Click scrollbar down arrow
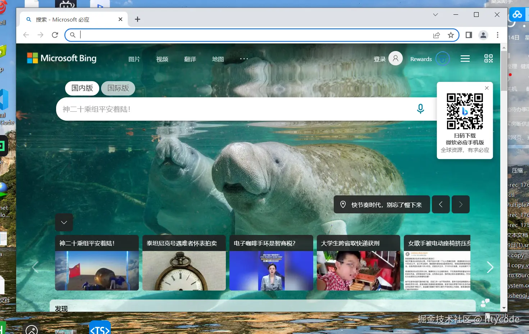Image resolution: width=529 pixels, height=334 pixels. 503,308
